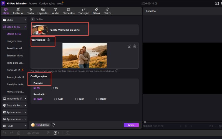The height and width of the screenshot is (139, 222).
Task: Open the Efeitos tool
Action: point(107,11)
